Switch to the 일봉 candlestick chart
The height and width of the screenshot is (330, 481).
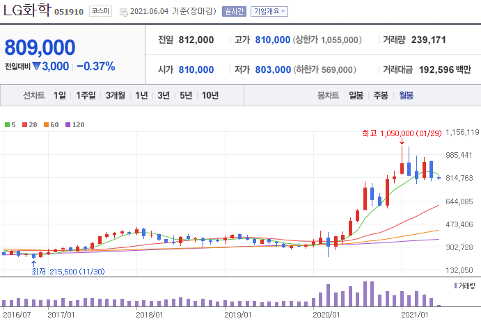[356, 95]
